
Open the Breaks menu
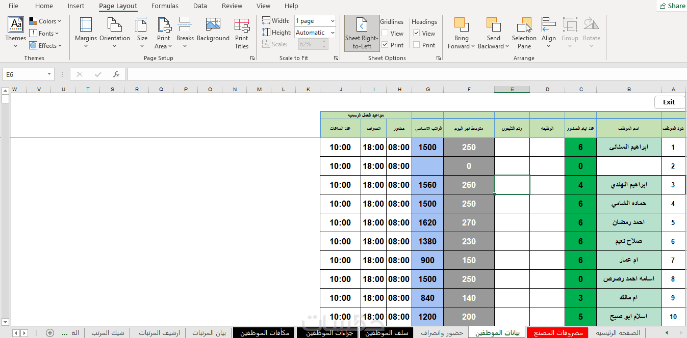click(185, 33)
